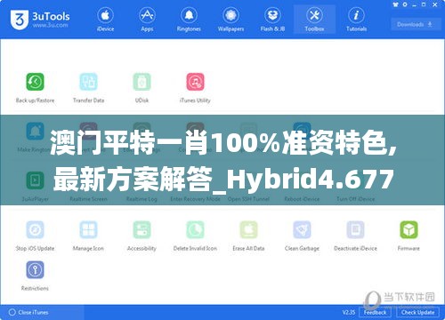This screenshot has width=445, height=320.
Task: Open the Tutorials tab
Action: pos(356,20)
